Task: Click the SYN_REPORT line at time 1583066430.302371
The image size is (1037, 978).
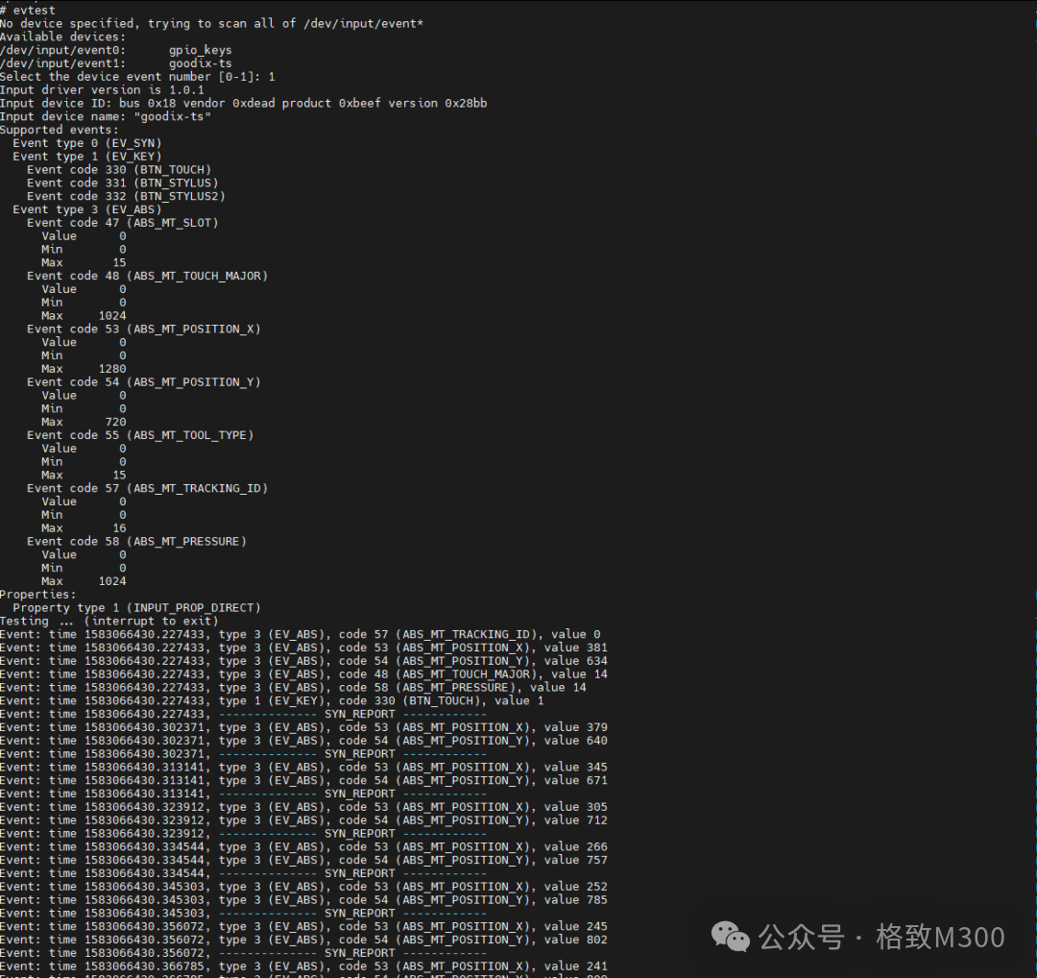Action: (243, 754)
